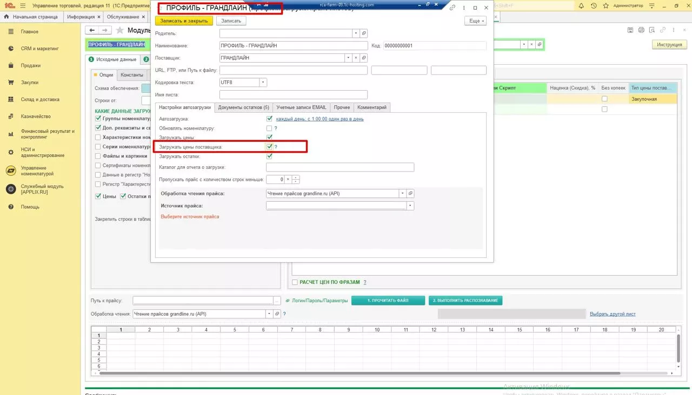Open the Еще dropdown menu

475,21
